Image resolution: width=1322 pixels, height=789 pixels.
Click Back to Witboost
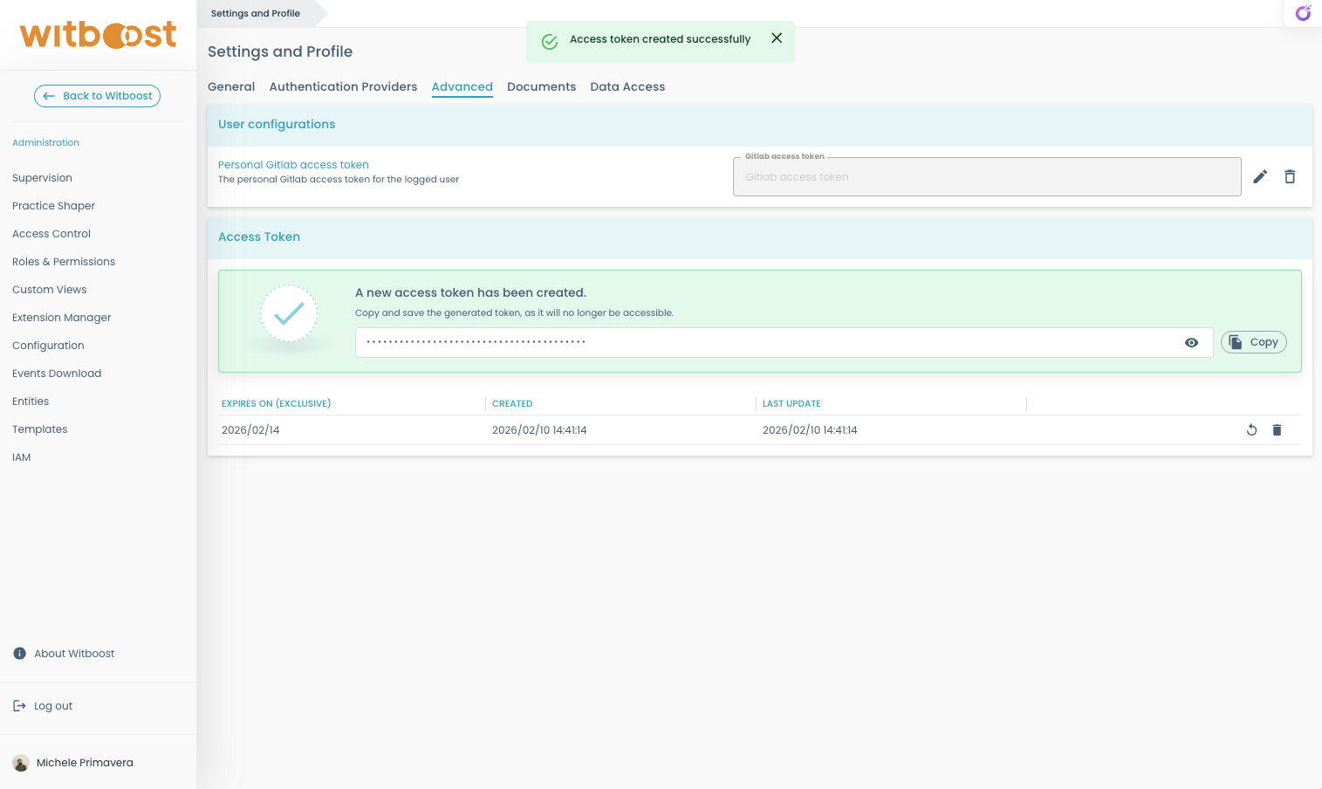97,96
